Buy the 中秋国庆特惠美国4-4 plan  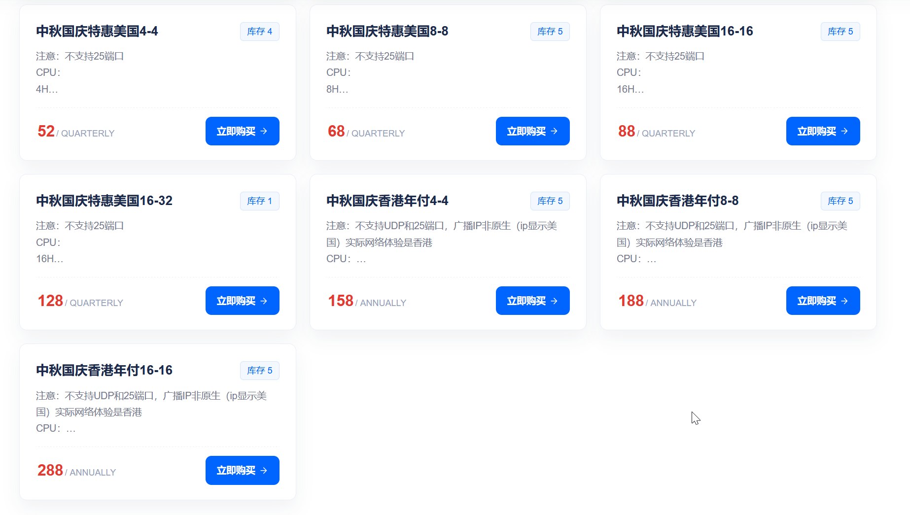coord(242,131)
